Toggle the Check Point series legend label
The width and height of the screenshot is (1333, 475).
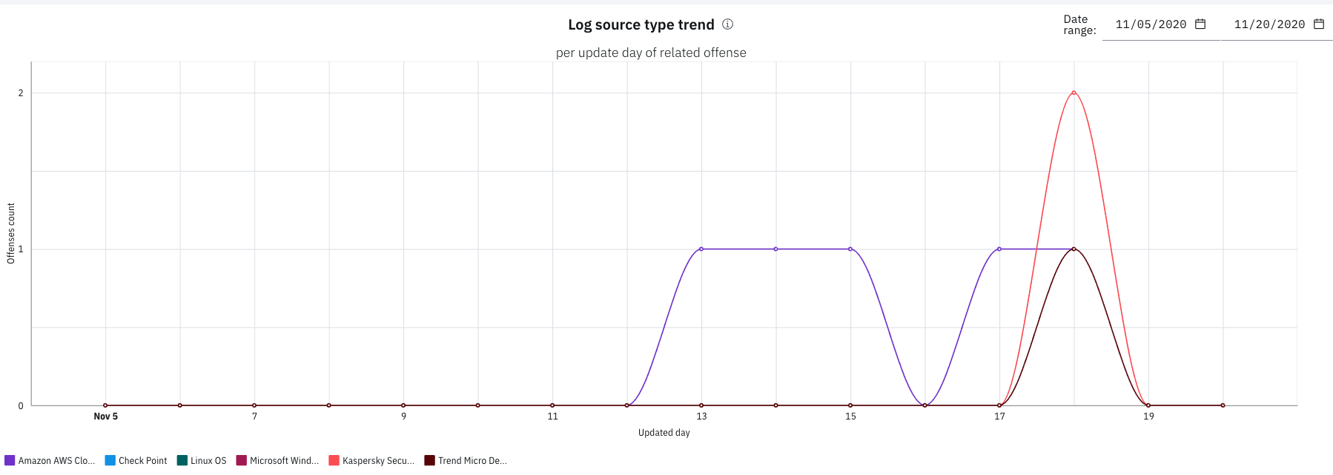[143, 460]
